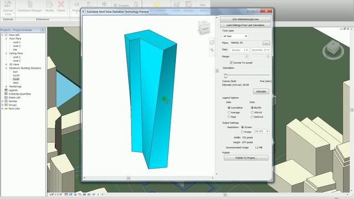354x199 pixels.
Task: Click zoom magnifier in preview navigation bar
Action: click(212, 50)
